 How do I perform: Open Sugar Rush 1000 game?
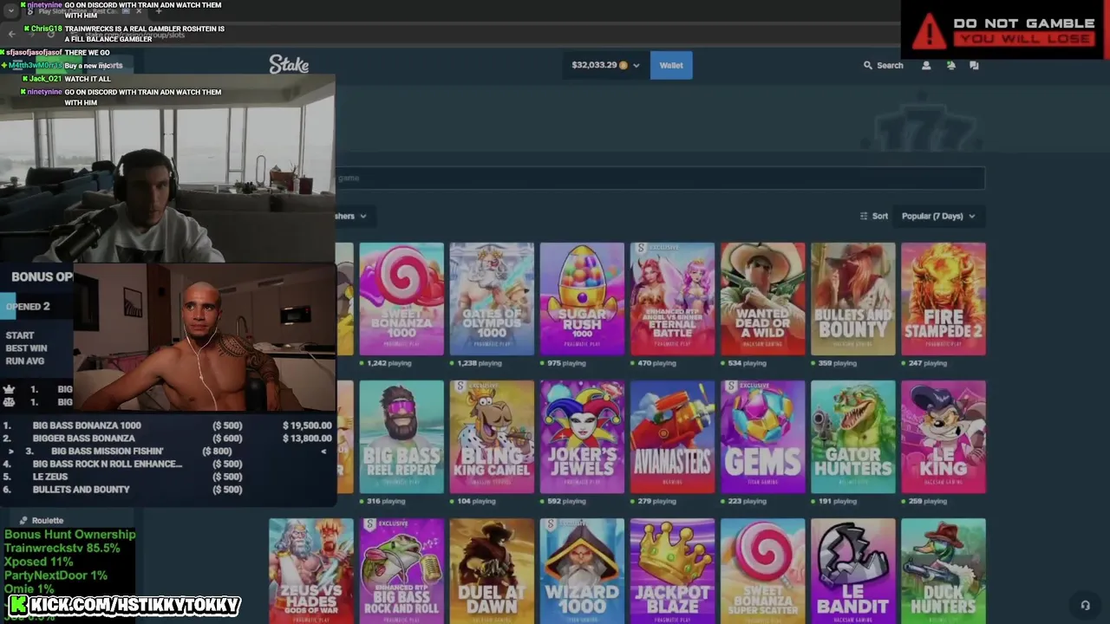pos(582,299)
